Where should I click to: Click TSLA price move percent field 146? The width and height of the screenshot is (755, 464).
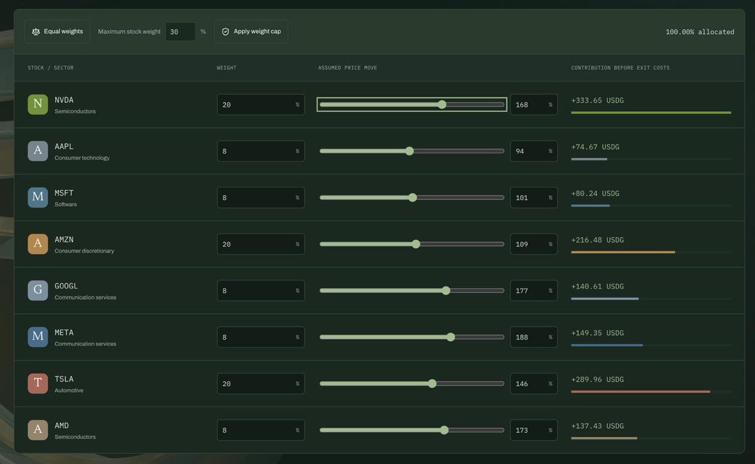pyautogui.click(x=534, y=384)
